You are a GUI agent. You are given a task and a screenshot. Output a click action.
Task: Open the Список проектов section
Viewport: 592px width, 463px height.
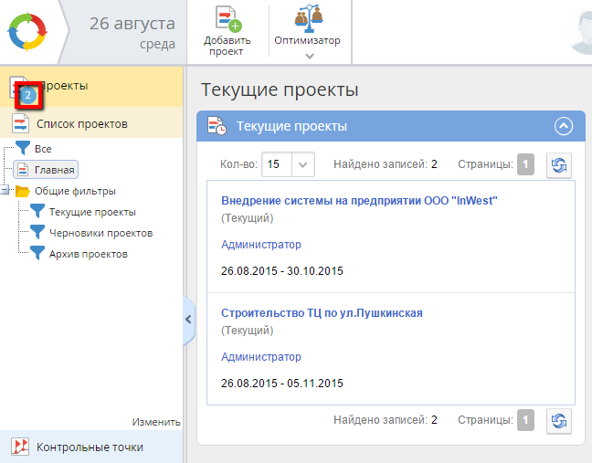[81, 123]
